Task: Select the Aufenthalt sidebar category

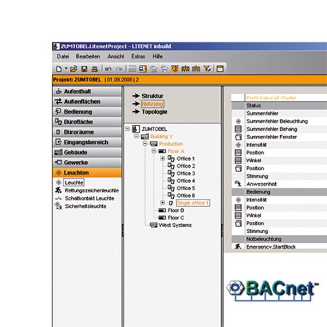Action: [x=87, y=92]
